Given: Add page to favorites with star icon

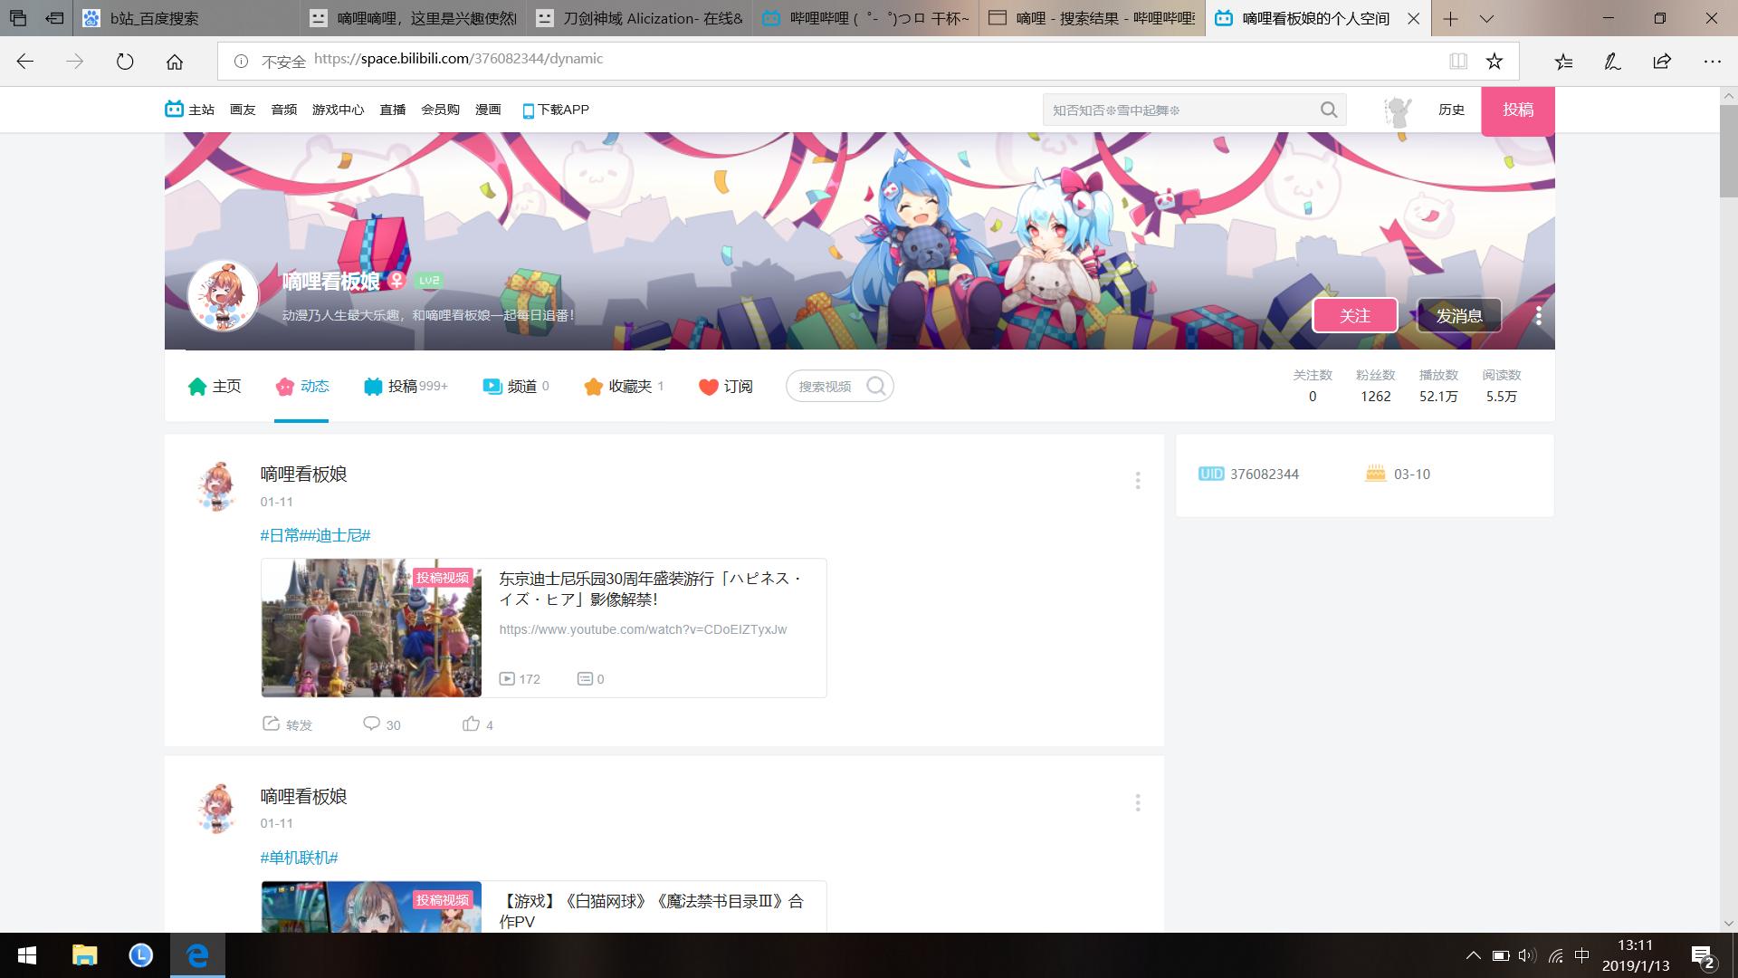Looking at the screenshot, I should 1494,62.
